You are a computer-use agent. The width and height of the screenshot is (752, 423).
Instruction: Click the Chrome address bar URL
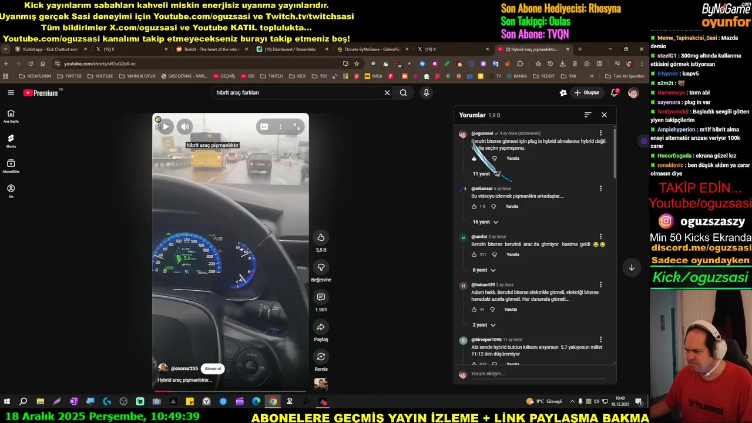tap(100, 63)
